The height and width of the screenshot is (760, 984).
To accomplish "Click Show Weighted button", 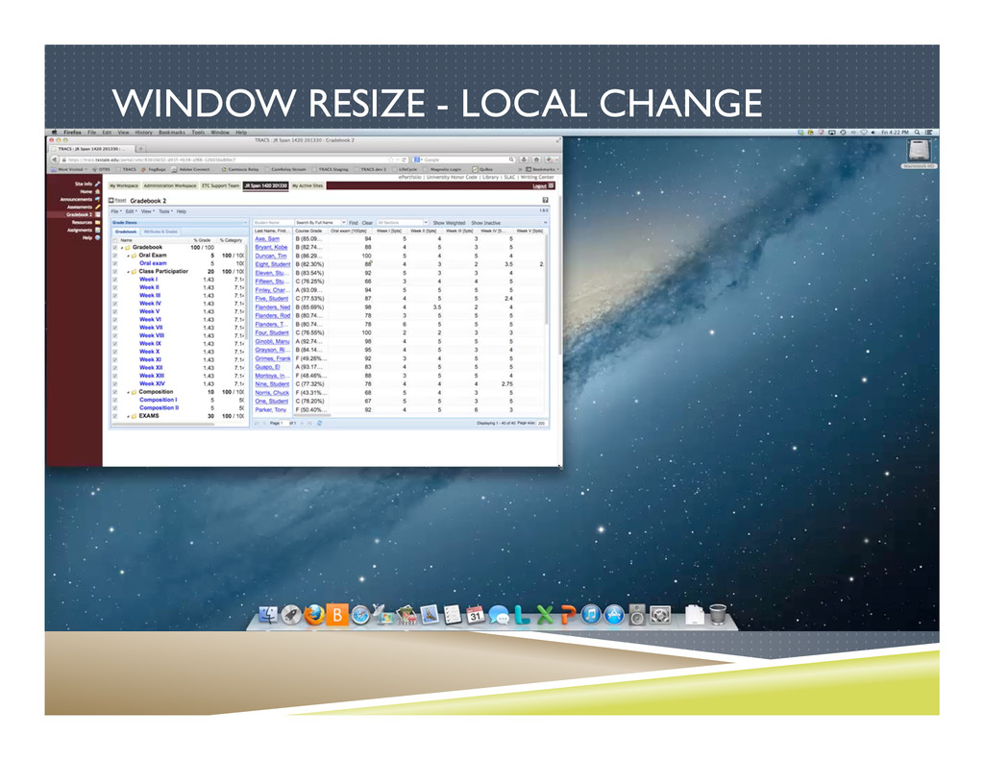I will tap(450, 223).
